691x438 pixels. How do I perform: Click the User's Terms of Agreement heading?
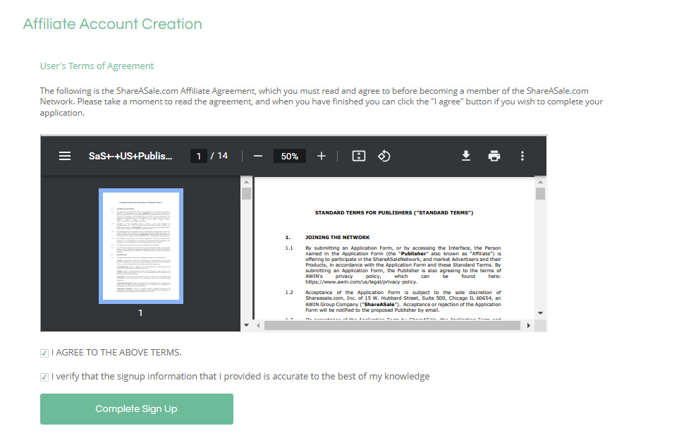(97, 66)
